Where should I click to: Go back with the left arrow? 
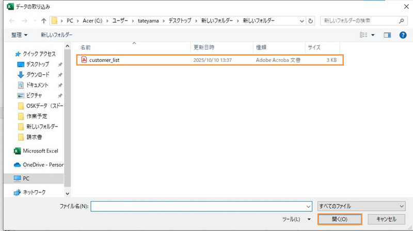click(x=12, y=21)
